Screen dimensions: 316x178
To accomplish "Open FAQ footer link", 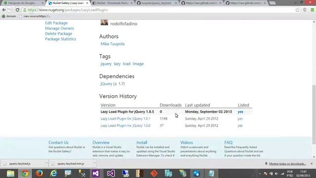I will point(228,142).
